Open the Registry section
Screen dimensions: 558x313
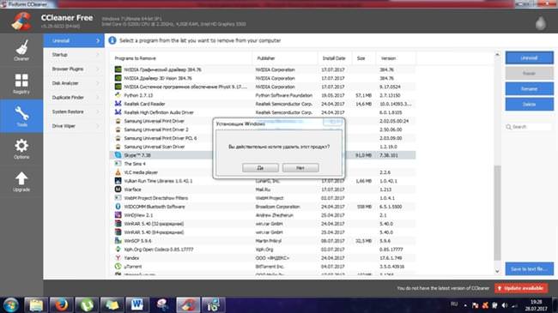21,83
